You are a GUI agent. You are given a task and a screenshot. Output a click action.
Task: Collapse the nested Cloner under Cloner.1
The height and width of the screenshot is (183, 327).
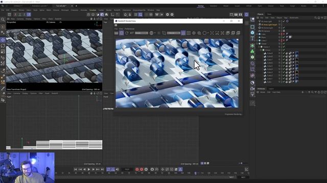[261, 50]
